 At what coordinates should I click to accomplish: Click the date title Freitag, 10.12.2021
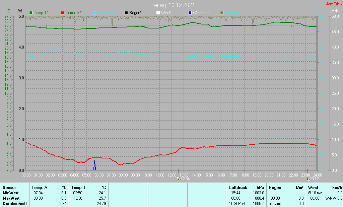171,5
